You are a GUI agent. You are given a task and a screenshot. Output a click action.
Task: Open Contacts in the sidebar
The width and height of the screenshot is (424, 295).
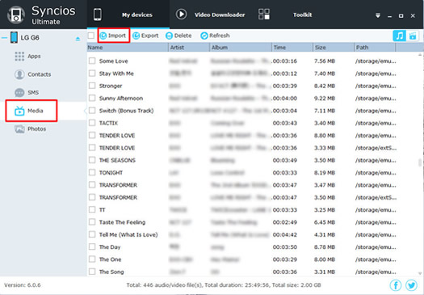(40, 74)
